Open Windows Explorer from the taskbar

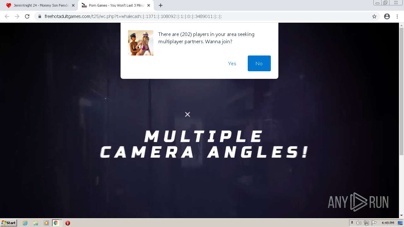[x=36, y=223]
